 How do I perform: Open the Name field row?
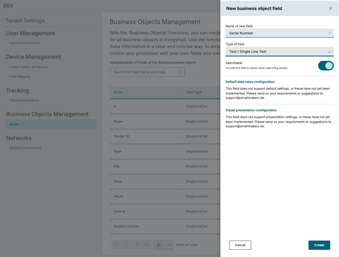point(165,121)
